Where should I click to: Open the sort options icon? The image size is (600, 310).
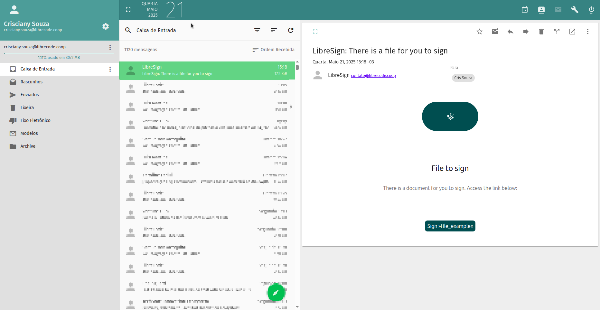coord(274,30)
